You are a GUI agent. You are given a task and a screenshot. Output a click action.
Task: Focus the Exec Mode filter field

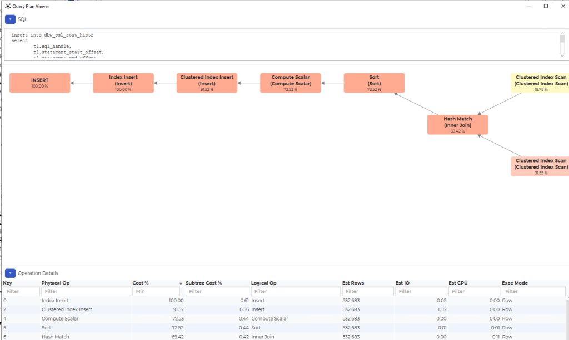pos(533,291)
